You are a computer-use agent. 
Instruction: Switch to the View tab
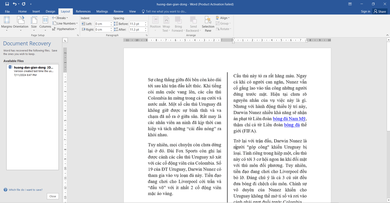point(132,11)
